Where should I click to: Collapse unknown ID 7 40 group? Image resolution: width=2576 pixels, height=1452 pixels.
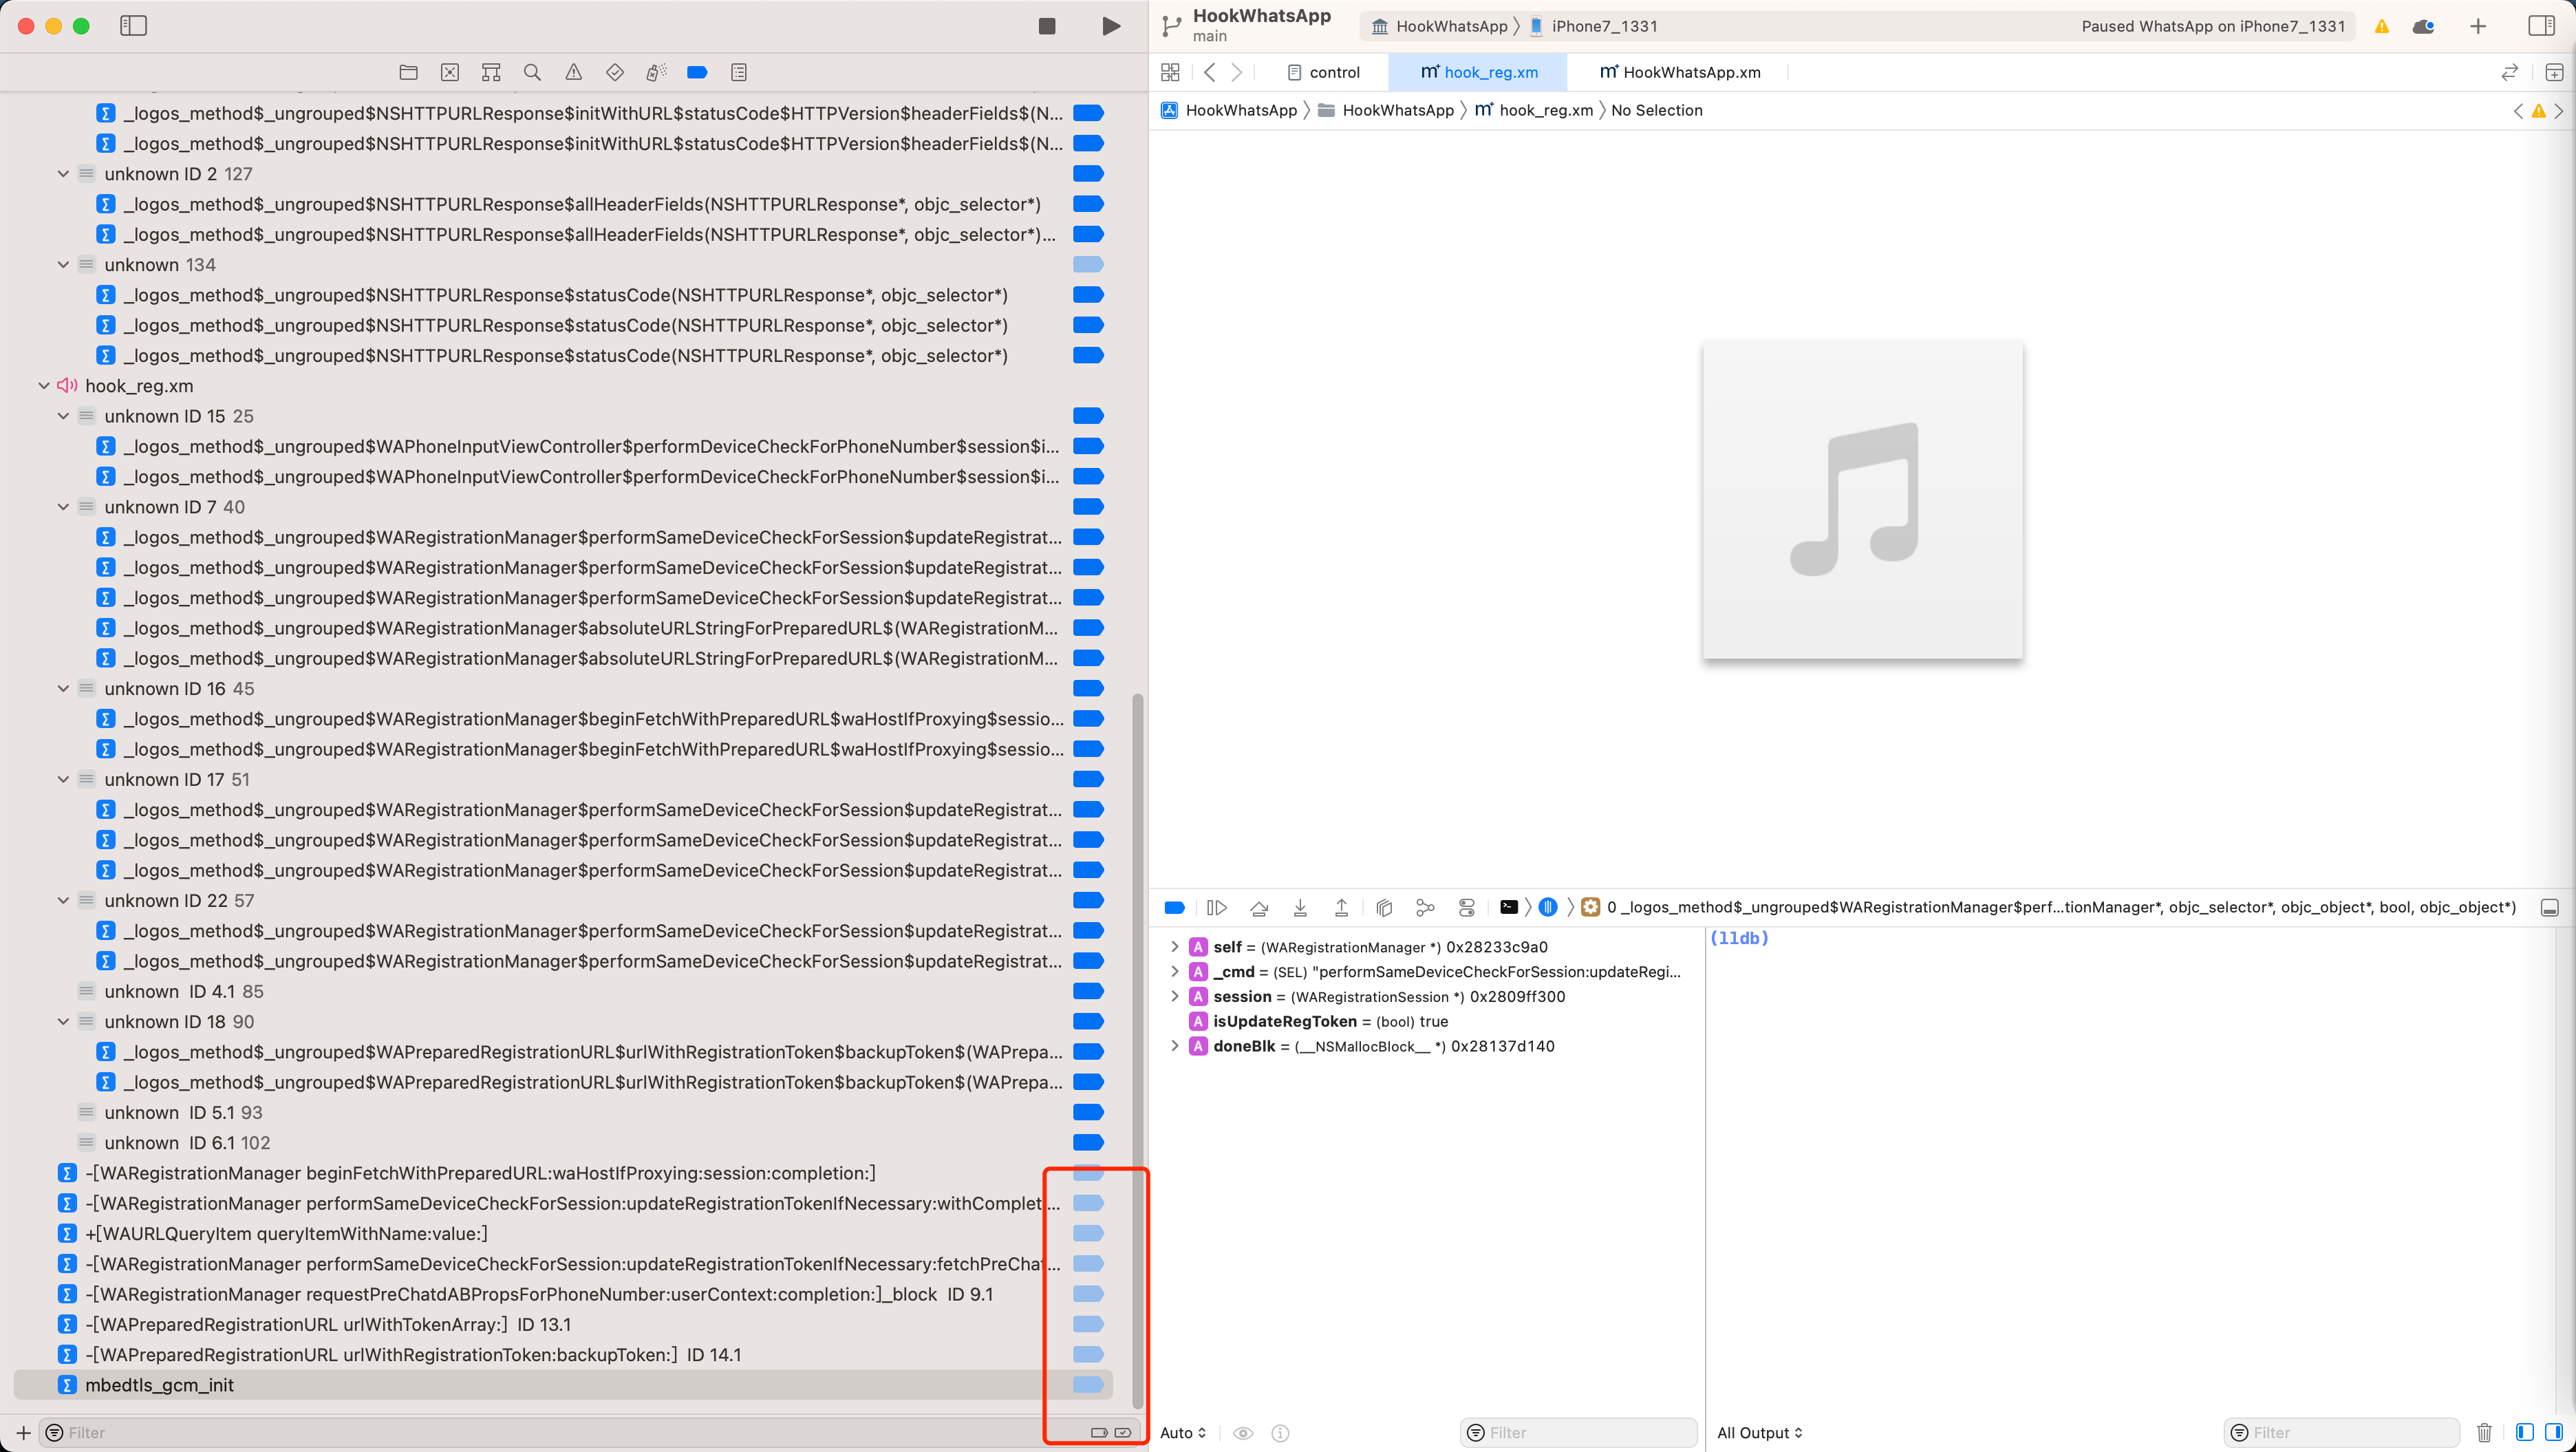pyautogui.click(x=63, y=507)
